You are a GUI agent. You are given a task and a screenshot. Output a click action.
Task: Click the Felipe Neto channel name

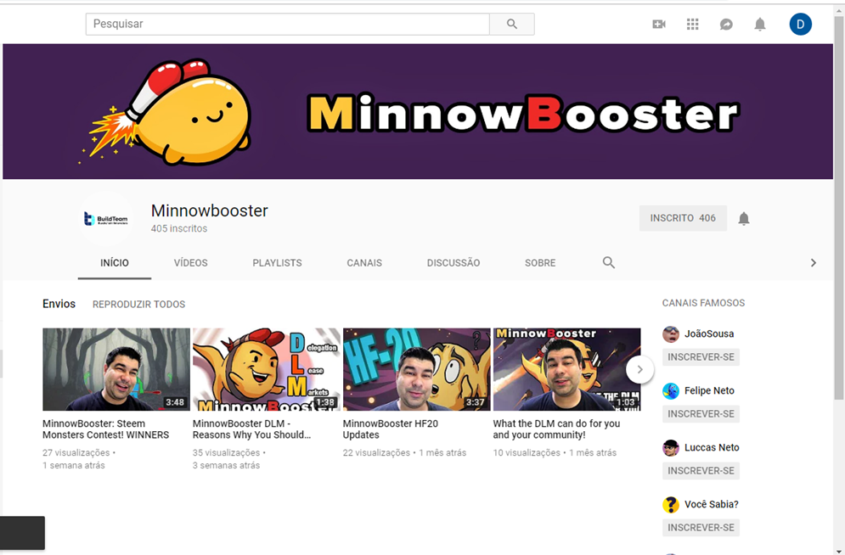tap(709, 391)
